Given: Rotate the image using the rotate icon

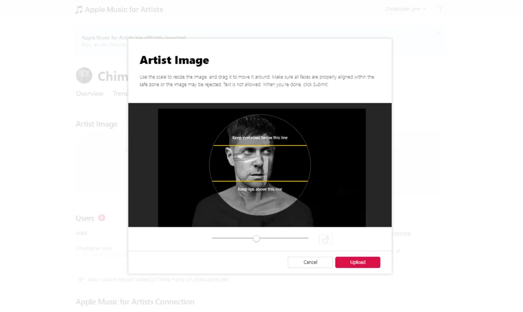Looking at the screenshot, I should tap(325, 238).
